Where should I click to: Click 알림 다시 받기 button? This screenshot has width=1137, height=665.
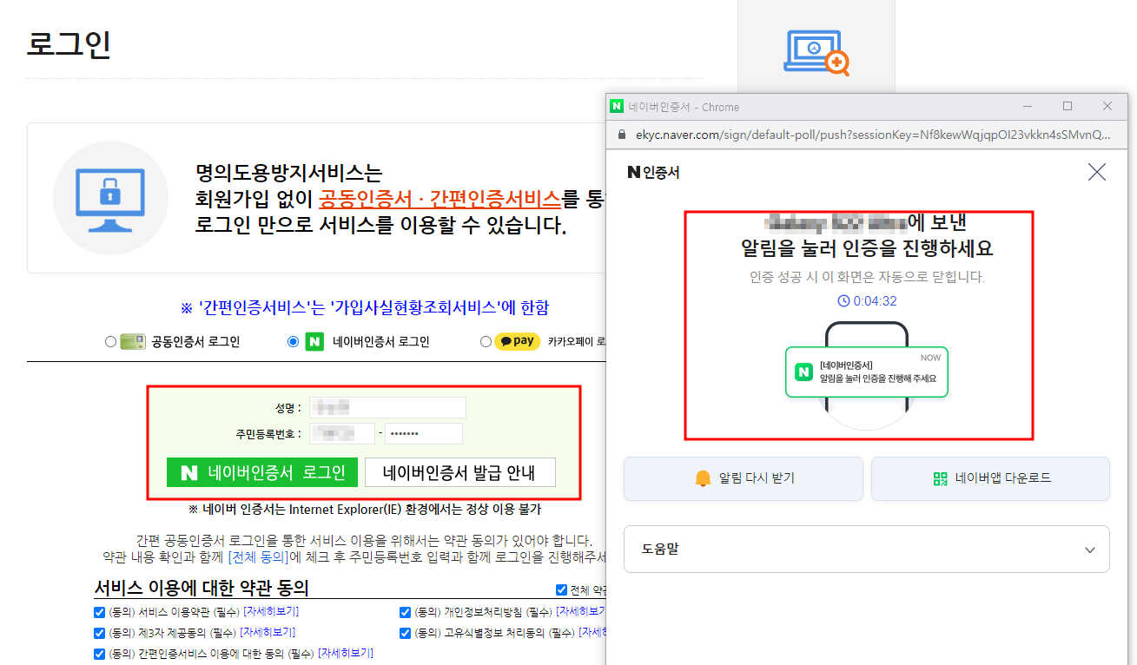click(744, 478)
